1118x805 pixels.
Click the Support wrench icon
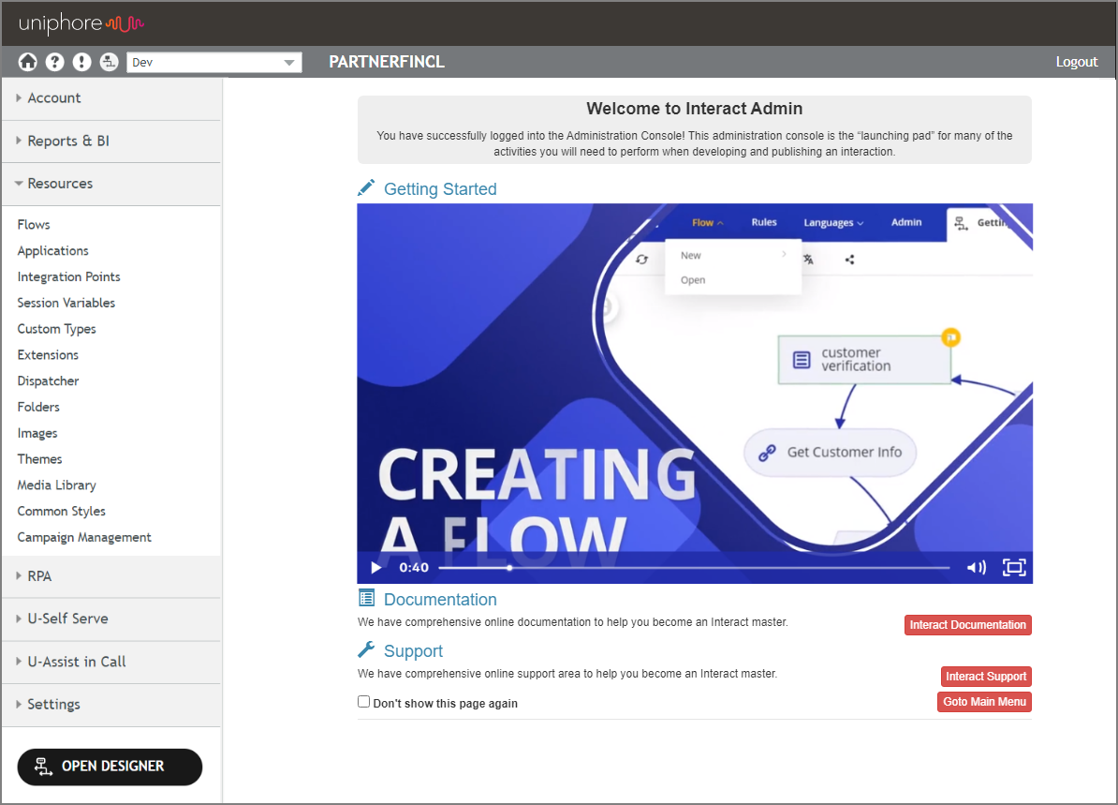[366, 649]
